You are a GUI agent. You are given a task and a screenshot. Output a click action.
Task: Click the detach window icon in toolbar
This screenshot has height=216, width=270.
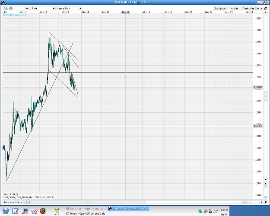(x=266, y=9)
